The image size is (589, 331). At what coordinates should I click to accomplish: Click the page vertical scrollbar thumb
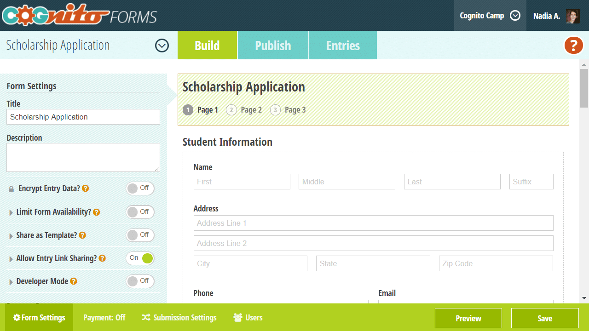pos(584,87)
